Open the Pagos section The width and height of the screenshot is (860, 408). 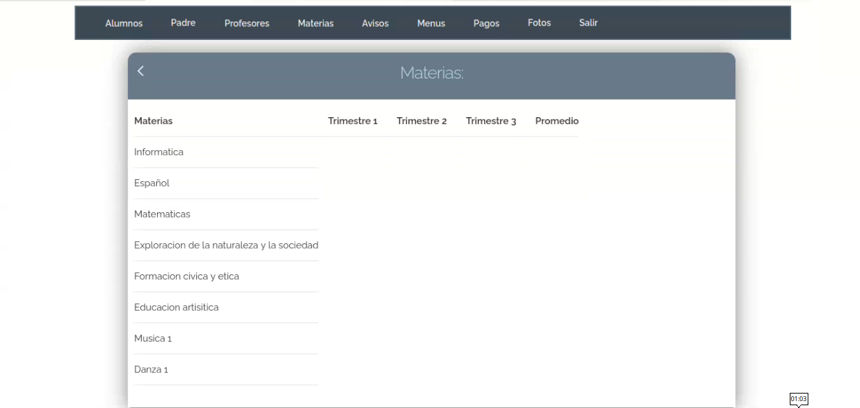(x=486, y=23)
